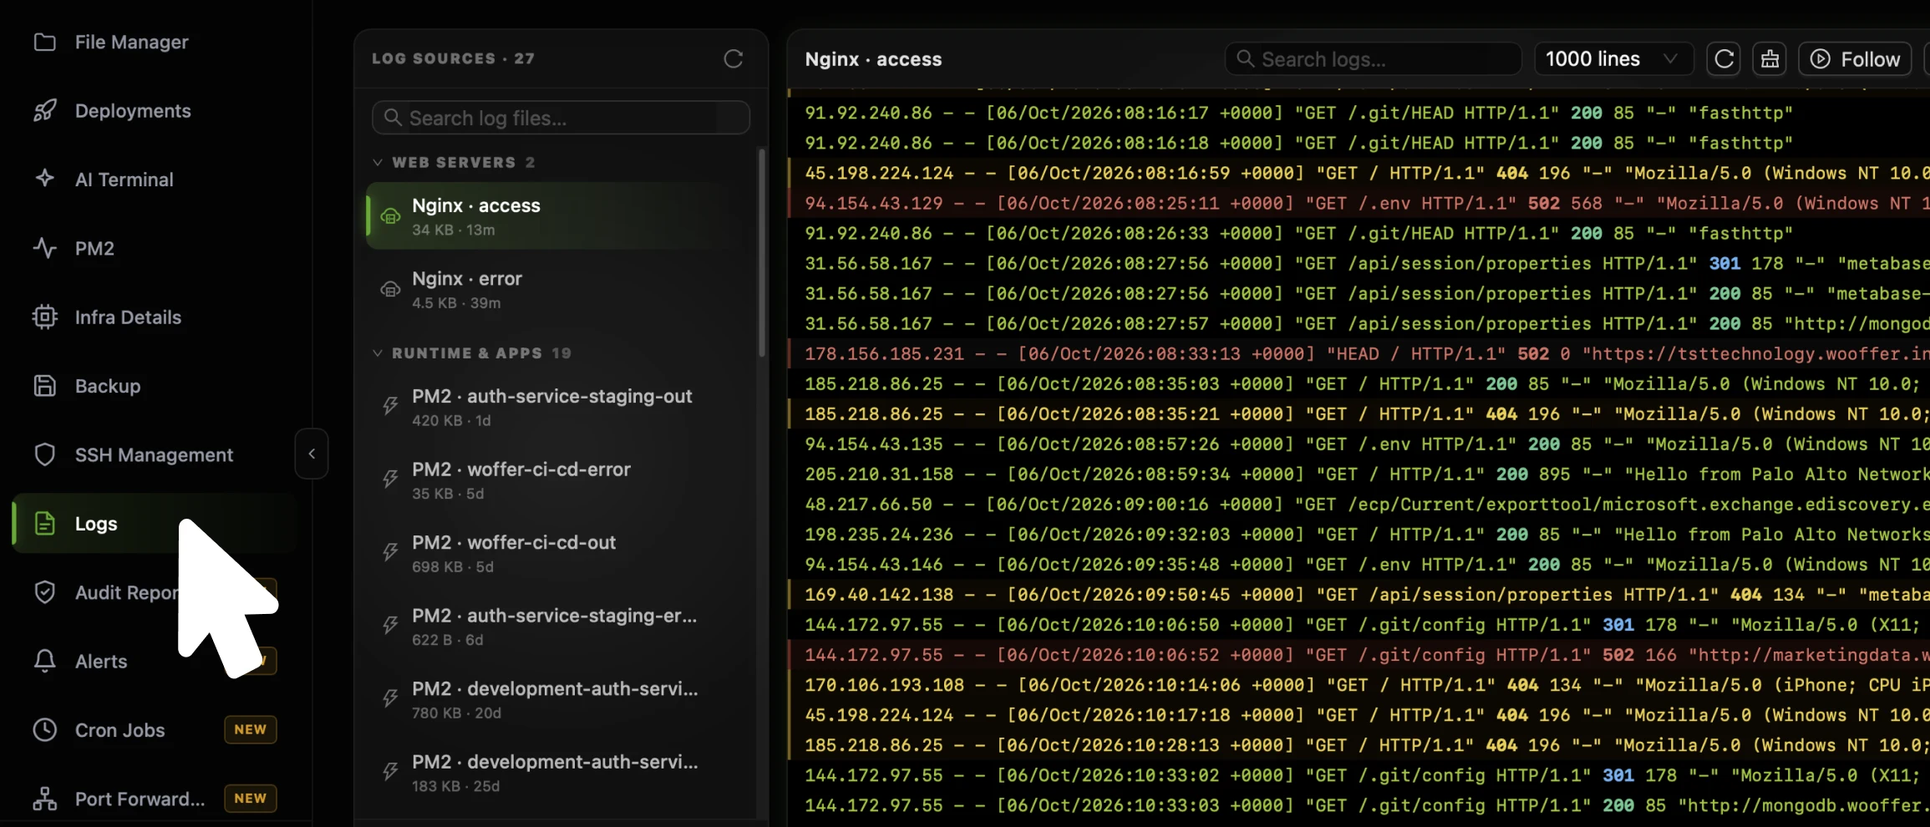Start following logs with Follow button
Screen dimensions: 1930x827
click(x=1855, y=58)
